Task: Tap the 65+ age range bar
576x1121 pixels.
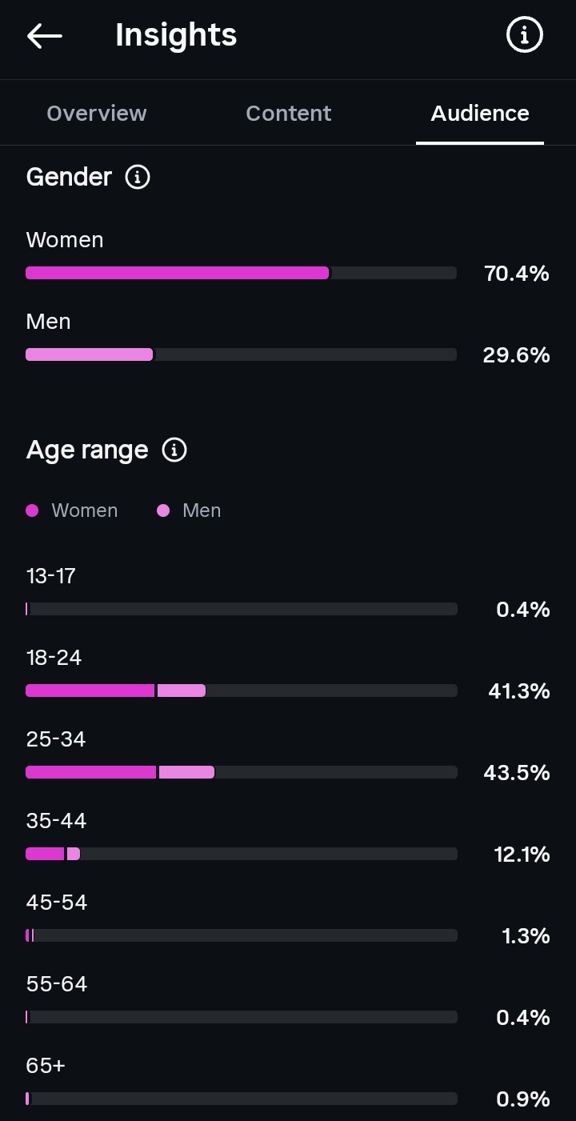Action: click(x=242, y=1099)
